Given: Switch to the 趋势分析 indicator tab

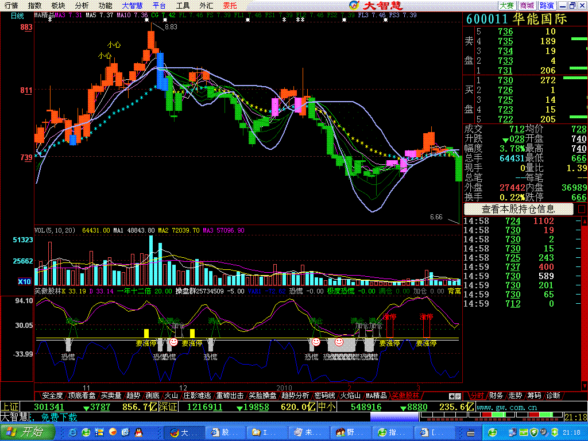Looking at the screenshot, I should (x=295, y=396).
